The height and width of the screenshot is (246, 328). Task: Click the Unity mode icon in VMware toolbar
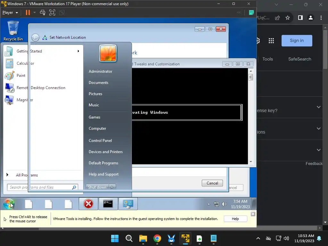point(62,12)
